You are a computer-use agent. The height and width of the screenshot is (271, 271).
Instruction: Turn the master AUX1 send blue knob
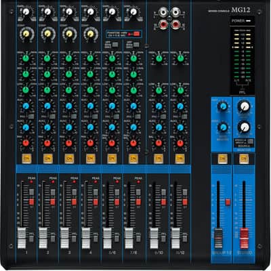tap(223, 106)
